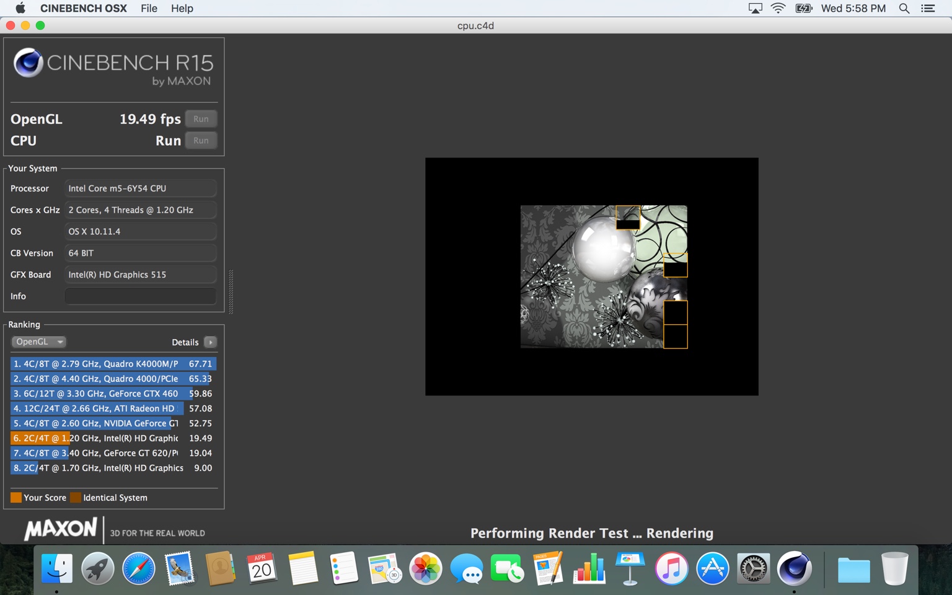Image resolution: width=952 pixels, height=595 pixels.
Task: Open Messages speech bubble icon
Action: tap(466, 568)
